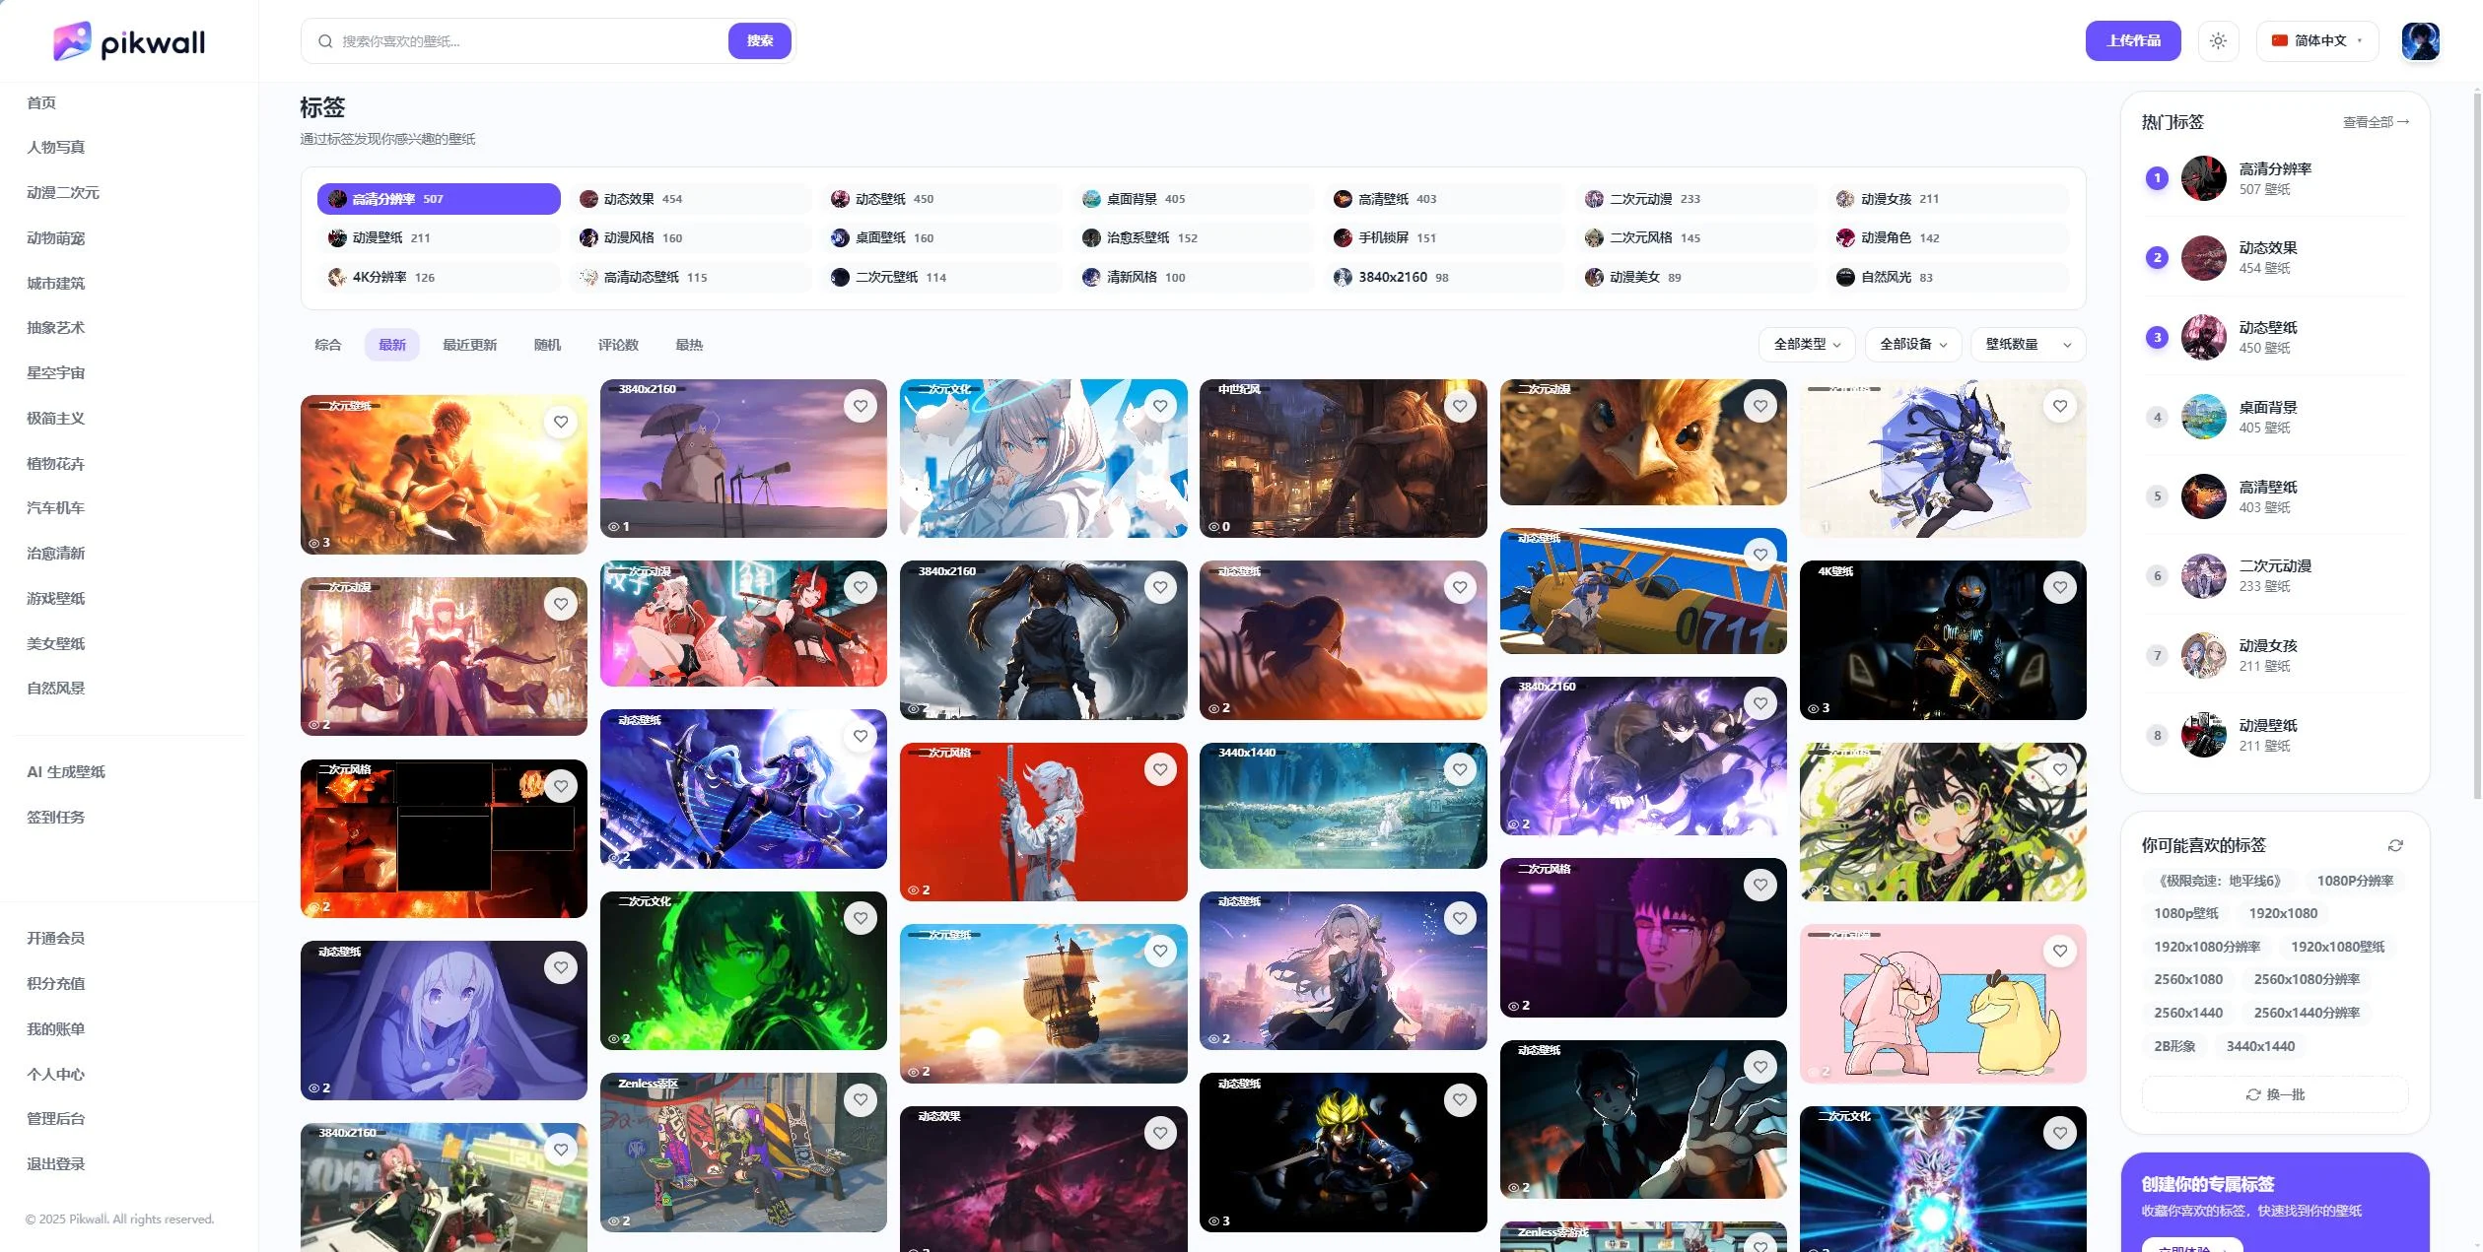Open 签到任务 in the sidebar
The image size is (2483, 1252).
[56, 818]
